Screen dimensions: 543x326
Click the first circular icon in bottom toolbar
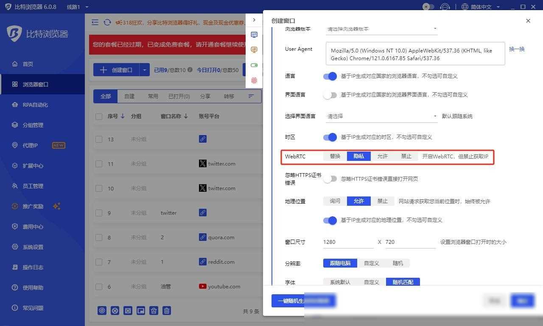[x=102, y=311]
